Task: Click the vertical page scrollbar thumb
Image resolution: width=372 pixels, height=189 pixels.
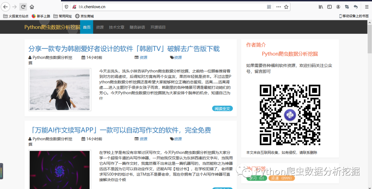Action: 370,39
